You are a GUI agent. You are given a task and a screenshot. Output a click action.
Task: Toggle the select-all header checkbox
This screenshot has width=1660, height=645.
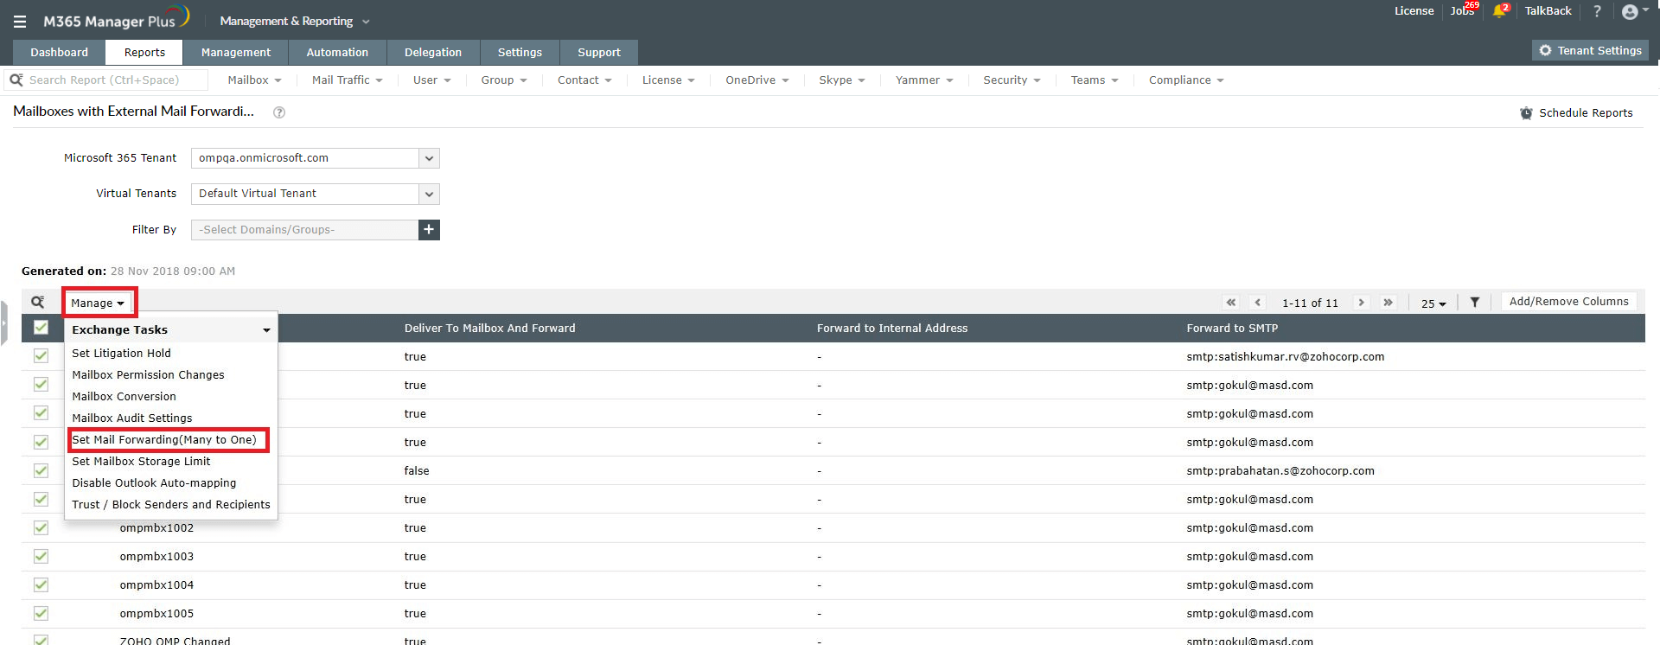41,328
